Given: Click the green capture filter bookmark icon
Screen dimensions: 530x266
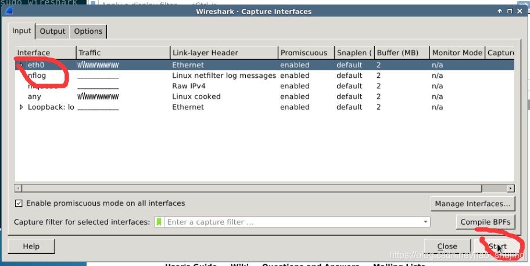Looking at the screenshot, I should click(159, 222).
